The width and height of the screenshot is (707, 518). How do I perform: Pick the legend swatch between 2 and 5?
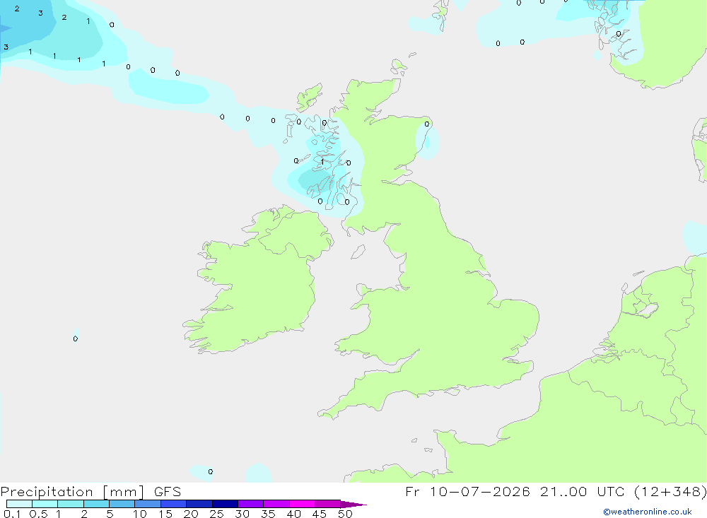click(x=96, y=504)
